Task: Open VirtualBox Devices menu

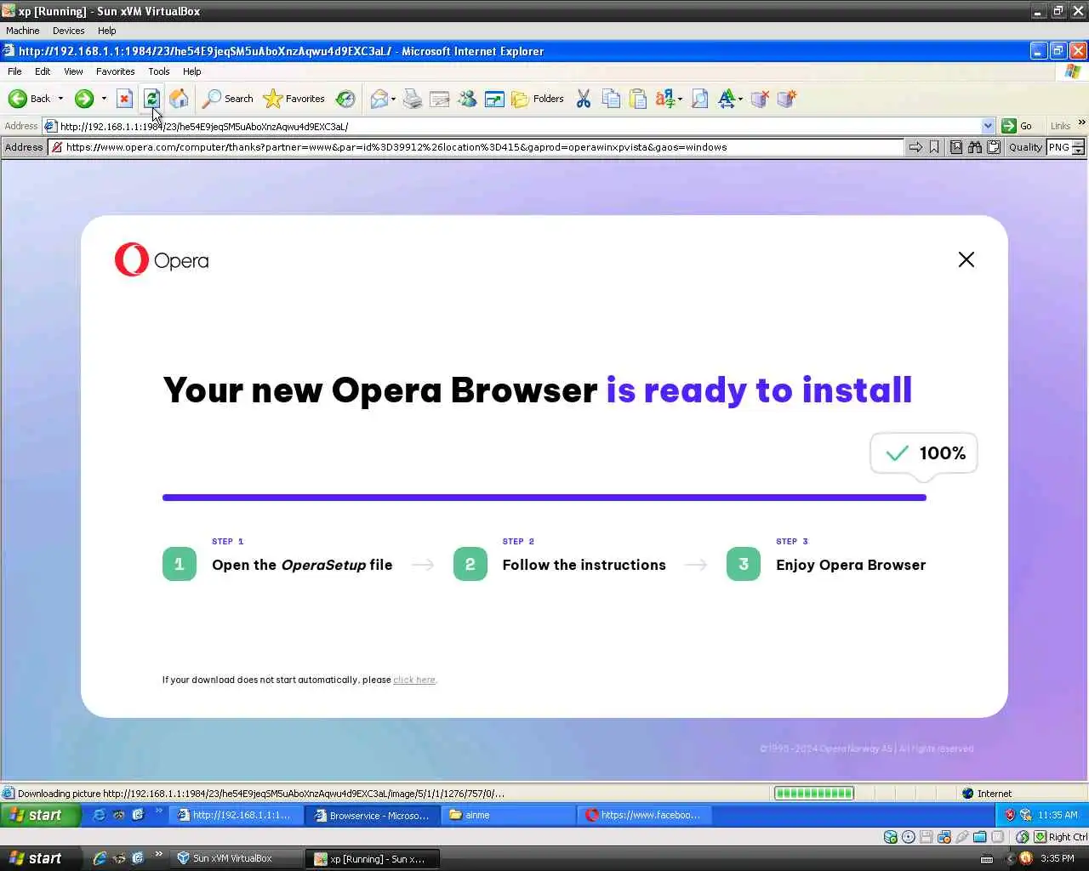Action: (x=68, y=31)
